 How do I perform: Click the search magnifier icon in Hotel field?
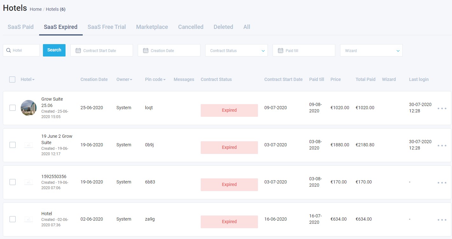tap(9, 50)
